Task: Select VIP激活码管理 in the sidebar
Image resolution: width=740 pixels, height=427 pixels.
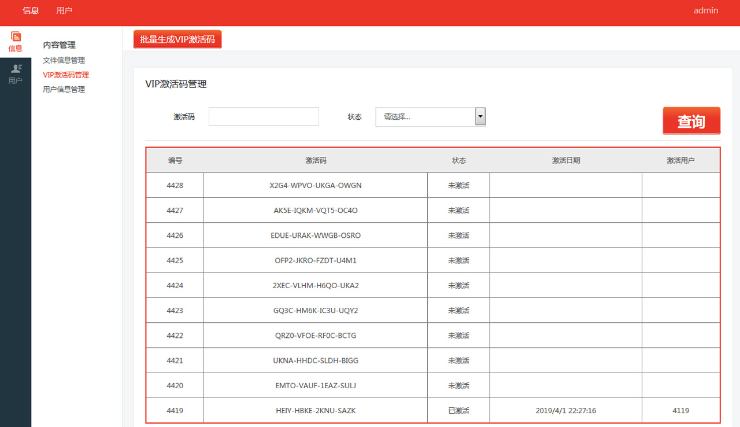Action: [x=65, y=75]
